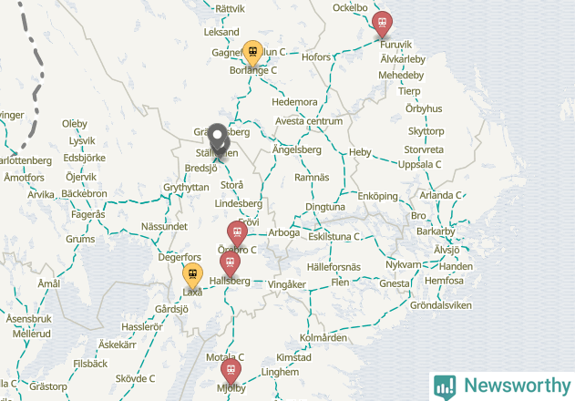Select the Arlanda C station label
The width and height of the screenshot is (575, 401).
(x=440, y=196)
